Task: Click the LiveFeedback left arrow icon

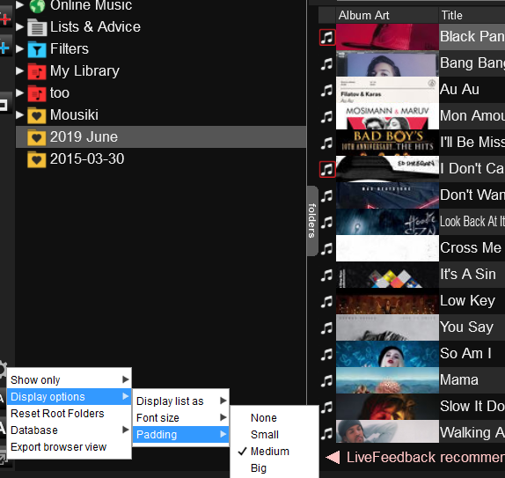Action: coord(333,458)
